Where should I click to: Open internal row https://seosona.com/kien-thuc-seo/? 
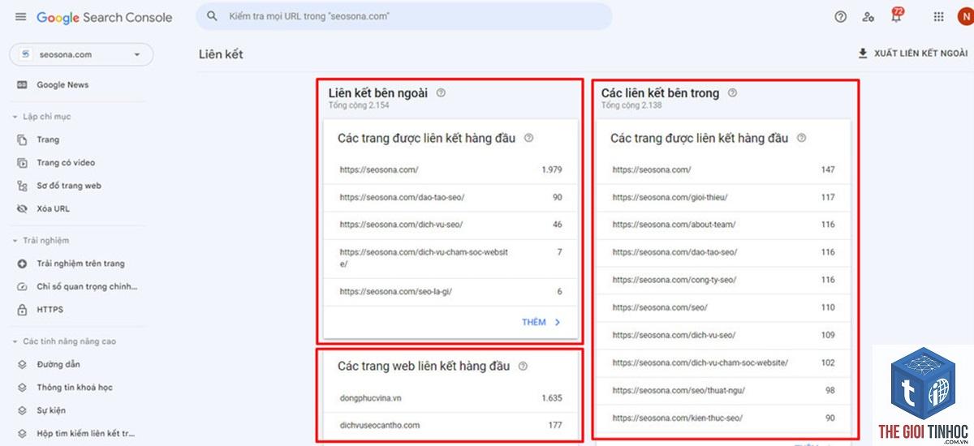723,418
